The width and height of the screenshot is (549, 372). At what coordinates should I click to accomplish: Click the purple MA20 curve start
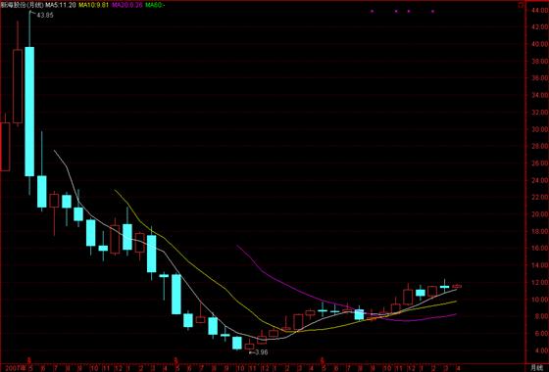point(237,246)
